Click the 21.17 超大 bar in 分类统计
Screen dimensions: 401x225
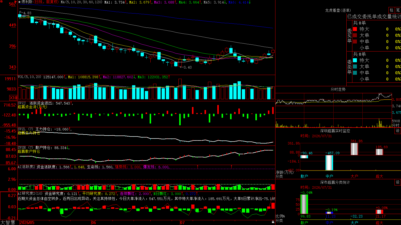[379, 211]
